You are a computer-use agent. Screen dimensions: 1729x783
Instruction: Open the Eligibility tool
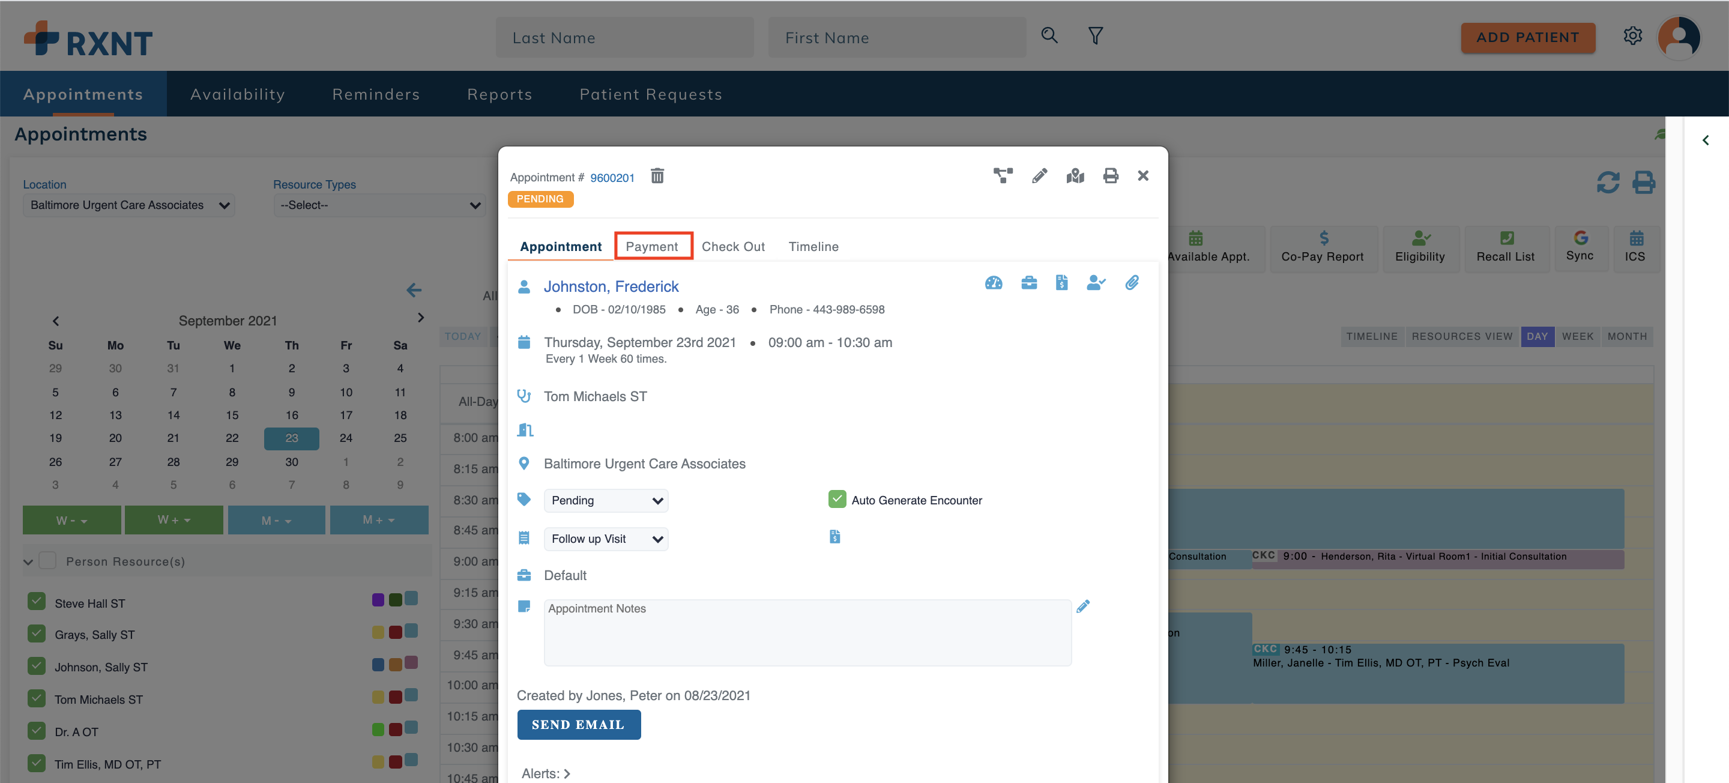[x=1420, y=247]
